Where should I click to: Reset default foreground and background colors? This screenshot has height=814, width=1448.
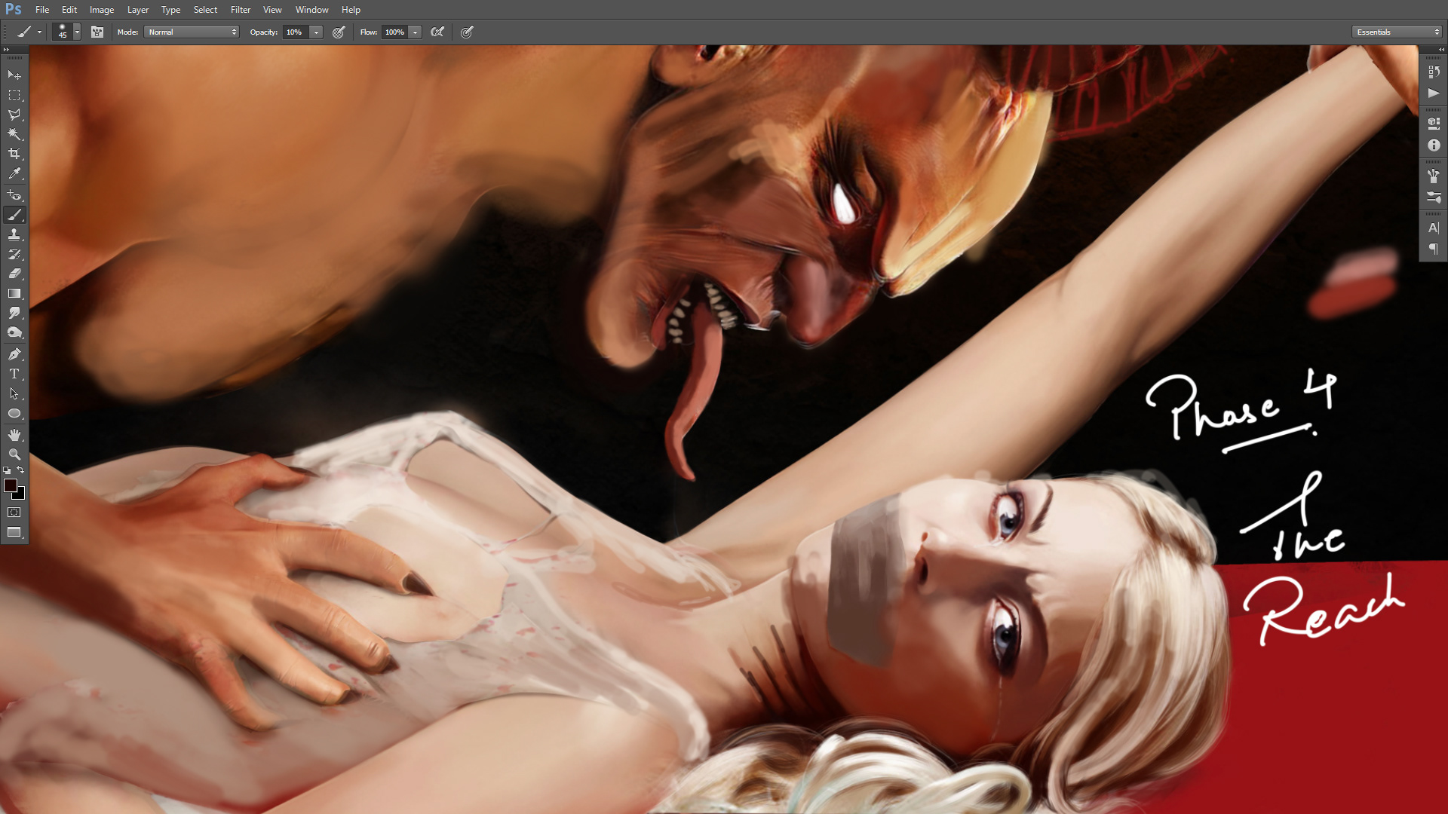coord(7,470)
